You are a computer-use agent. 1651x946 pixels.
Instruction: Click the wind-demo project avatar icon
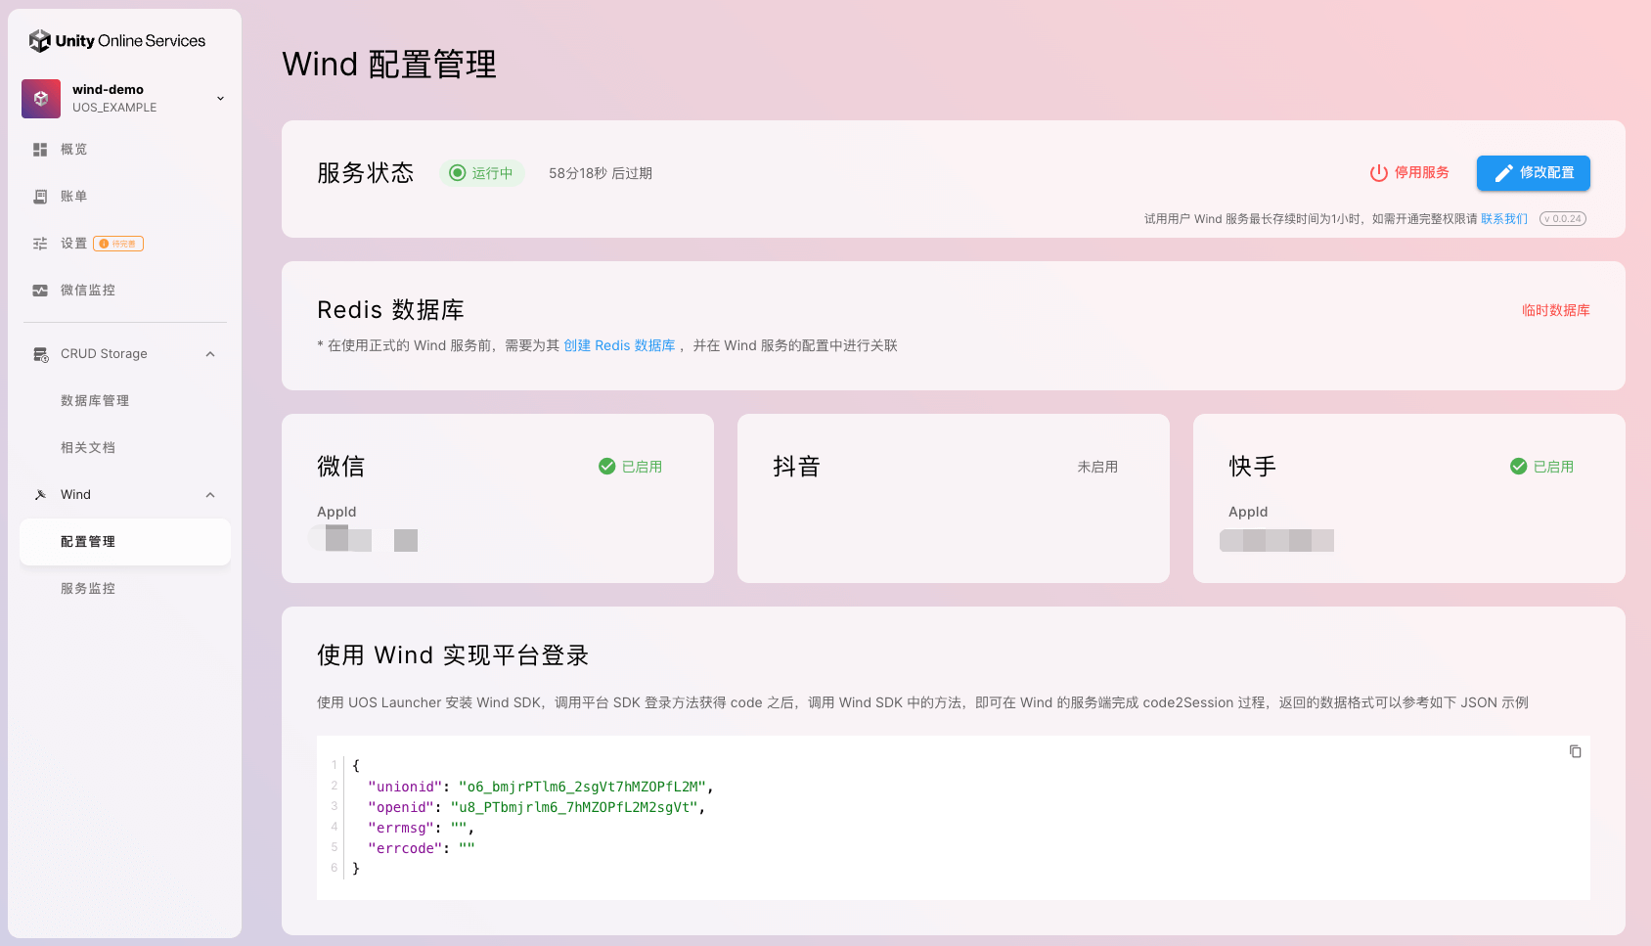click(x=41, y=99)
